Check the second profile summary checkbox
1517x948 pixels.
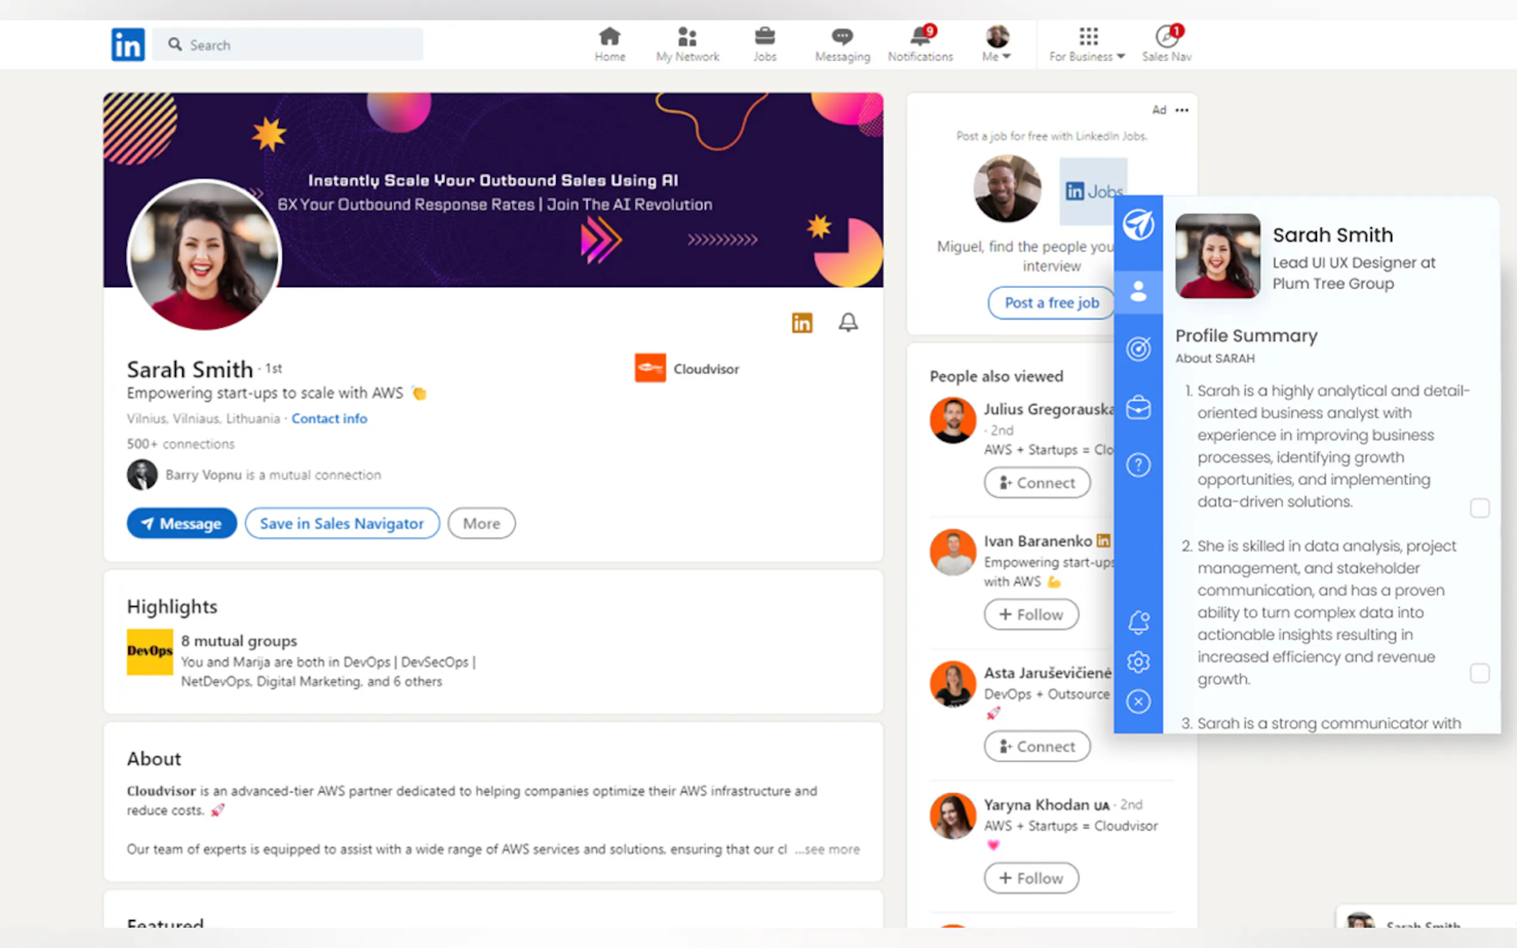1479,673
